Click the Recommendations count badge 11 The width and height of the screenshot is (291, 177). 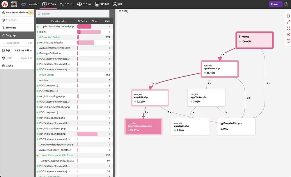coord(31,12)
